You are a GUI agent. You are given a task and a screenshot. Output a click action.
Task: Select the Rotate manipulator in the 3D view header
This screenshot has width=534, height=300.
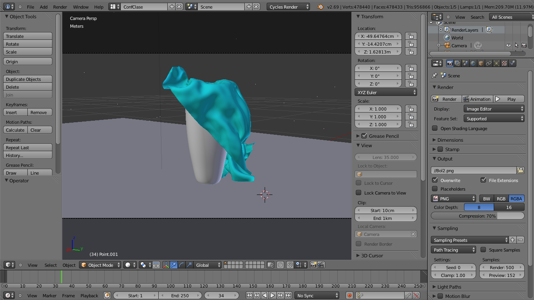[181, 265]
